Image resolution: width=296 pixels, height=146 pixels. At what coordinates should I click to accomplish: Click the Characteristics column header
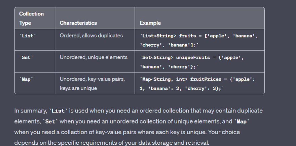pos(78,23)
